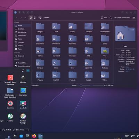This screenshot has width=139, height=139.
Task: Go back using Dolphin's back arrow
Action: point(17,18)
